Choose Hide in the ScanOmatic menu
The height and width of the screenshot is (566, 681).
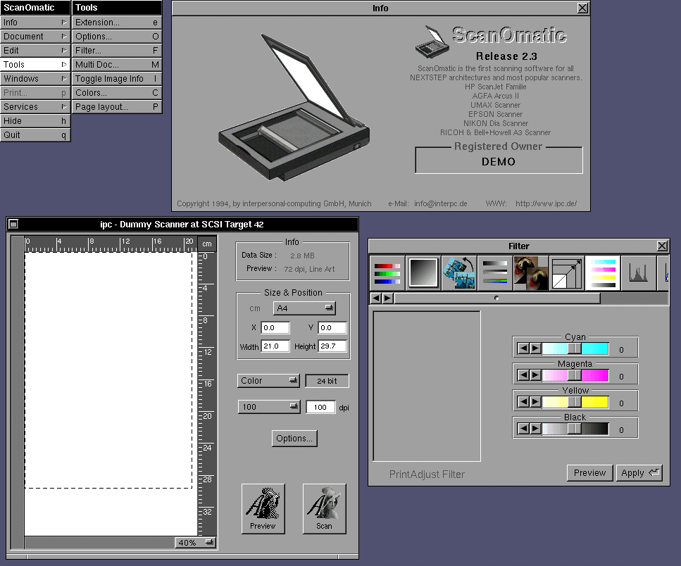tap(35, 121)
